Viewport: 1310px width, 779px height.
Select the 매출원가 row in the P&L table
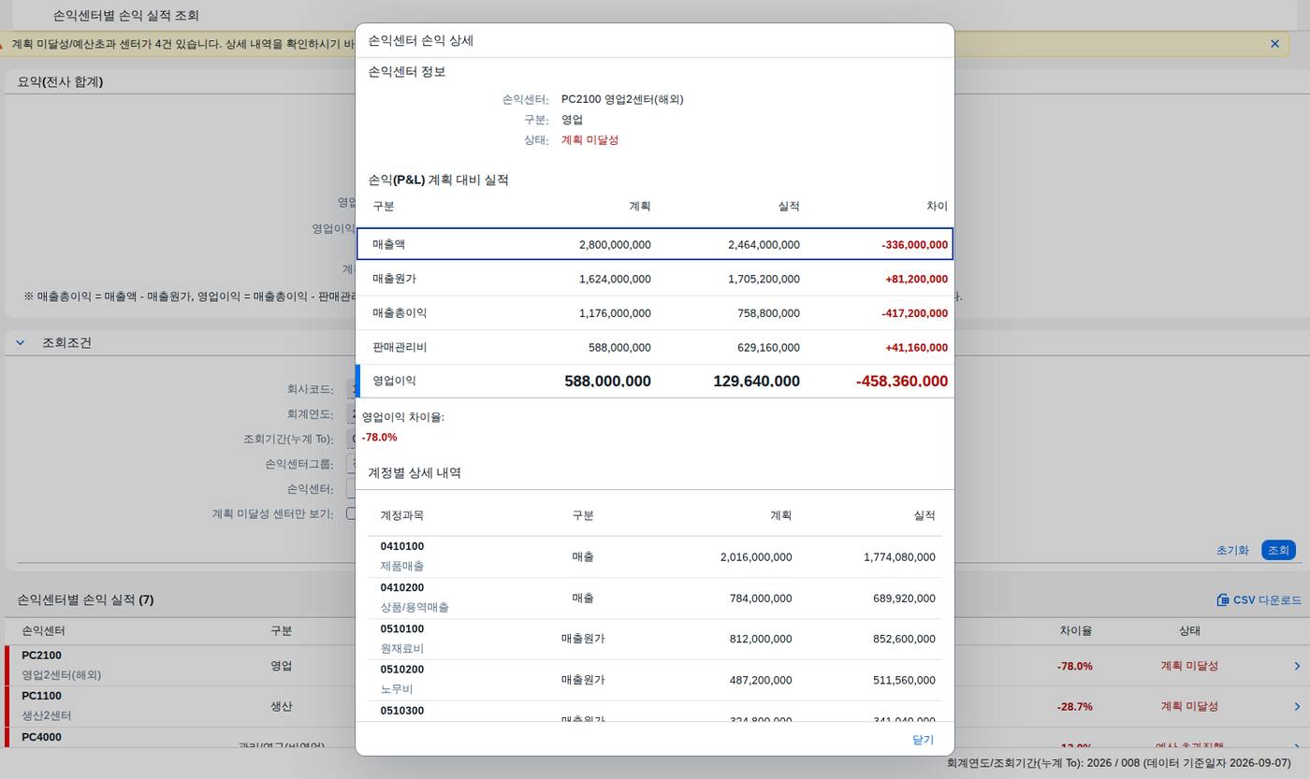tap(655, 279)
